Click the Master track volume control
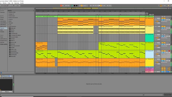The width and height of the screenshot is (172, 97). [163, 72]
